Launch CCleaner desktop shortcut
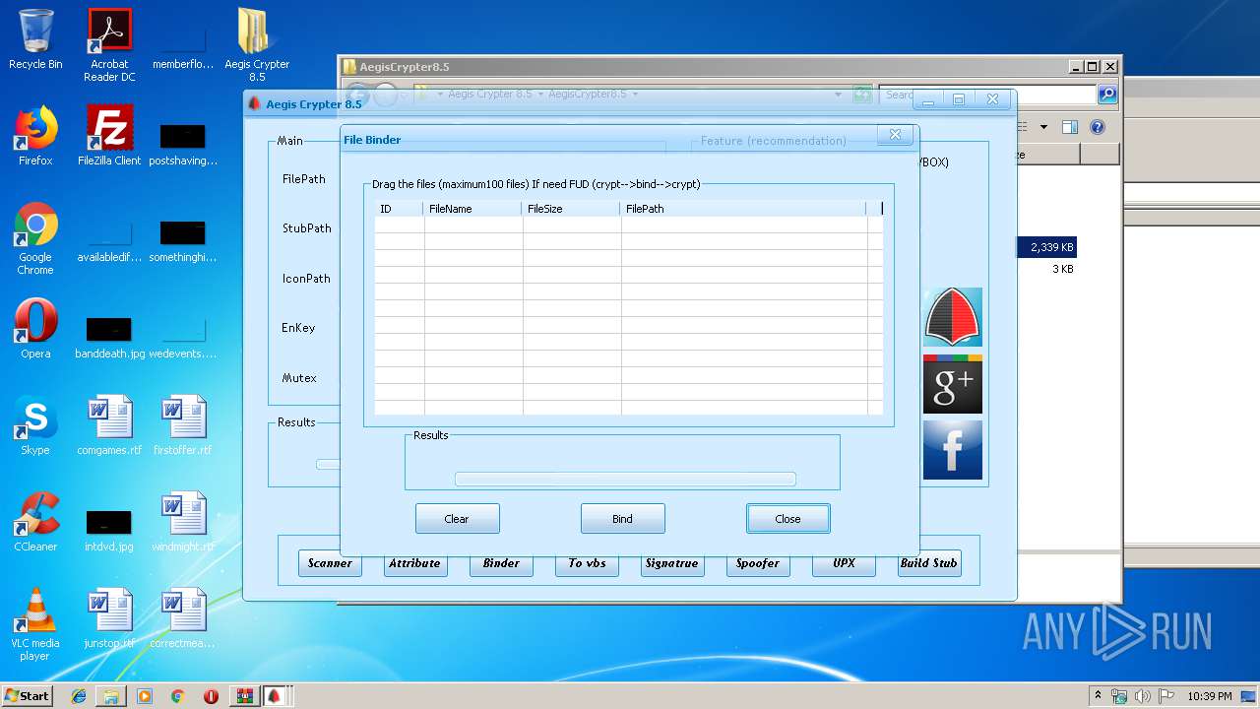Screen dimensions: 1260x709 [x=35, y=522]
